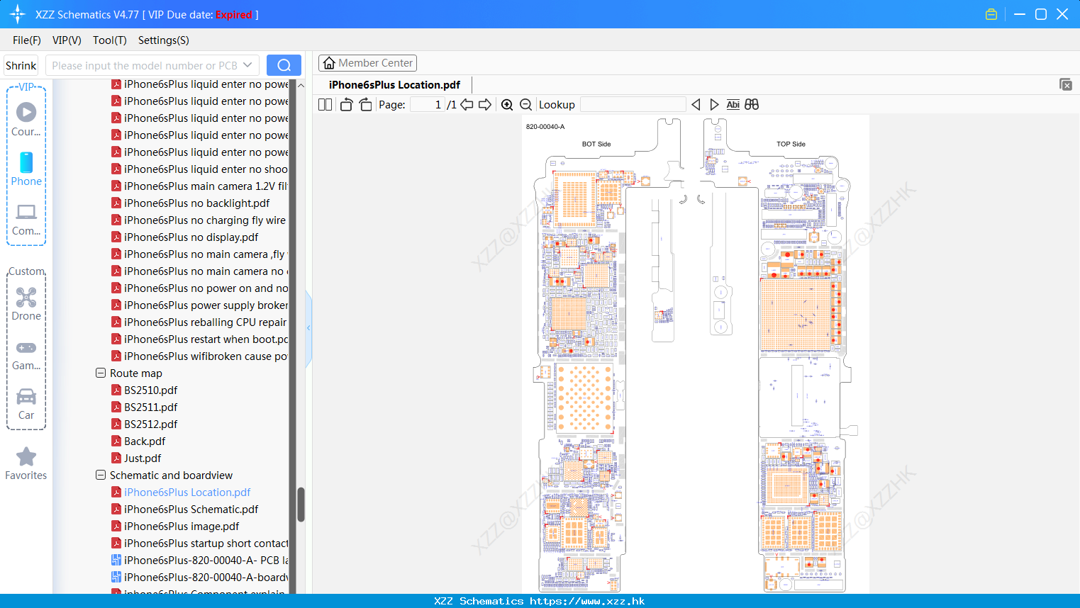Open the Tool(T) menu
Screen dimensions: 1080x608
[110, 40]
